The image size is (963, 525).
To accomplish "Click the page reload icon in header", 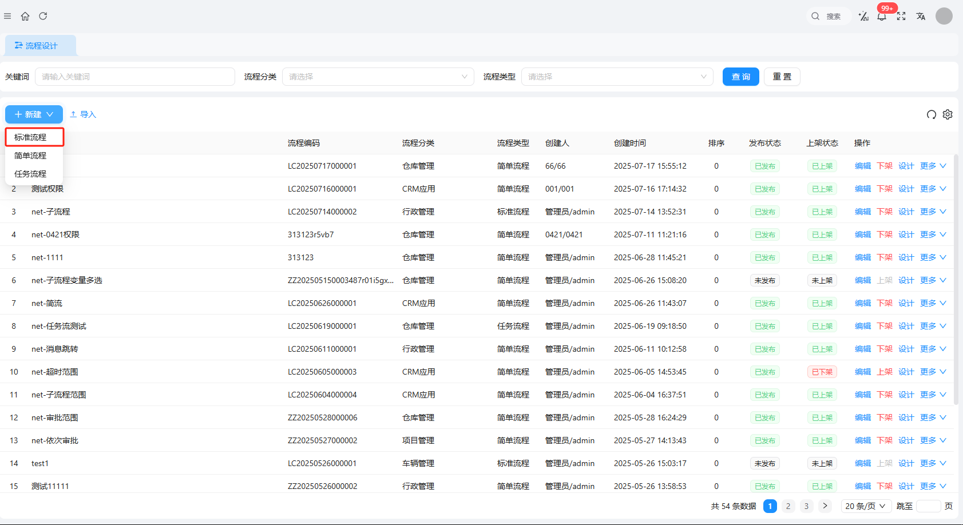I will tap(43, 16).
